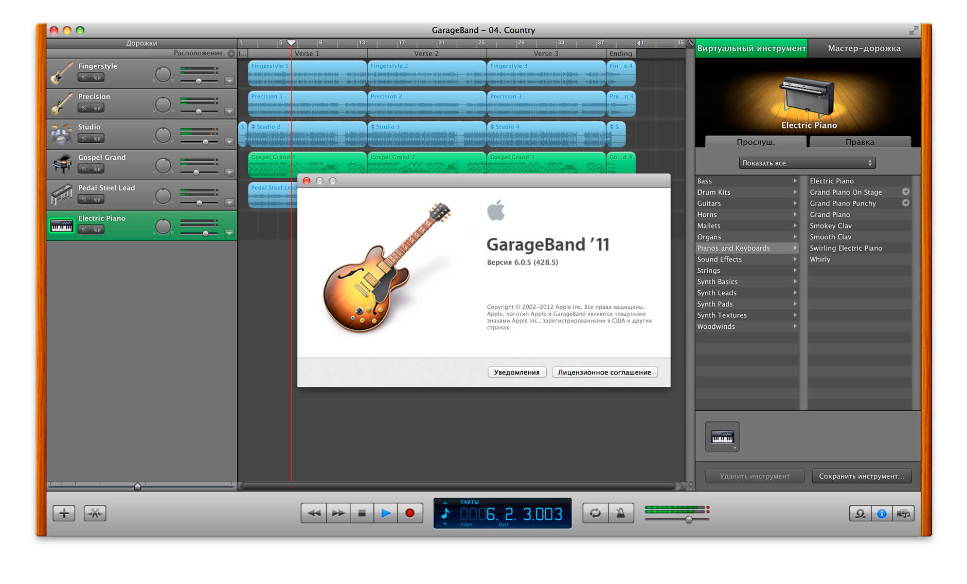Viewport: 967px width, 584px height.
Task: Click the note icon in the LCD display
Action: coord(445,513)
